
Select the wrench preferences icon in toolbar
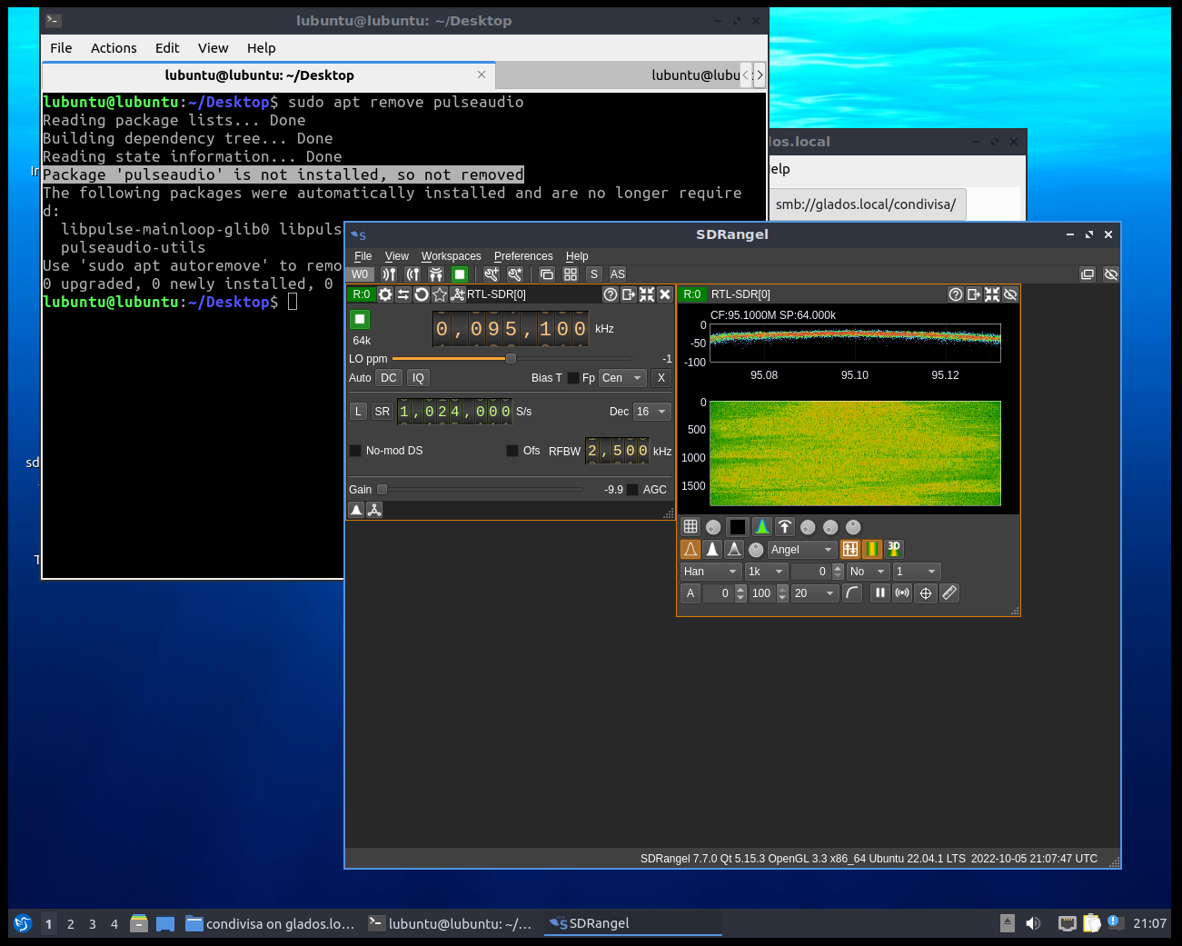coord(491,274)
